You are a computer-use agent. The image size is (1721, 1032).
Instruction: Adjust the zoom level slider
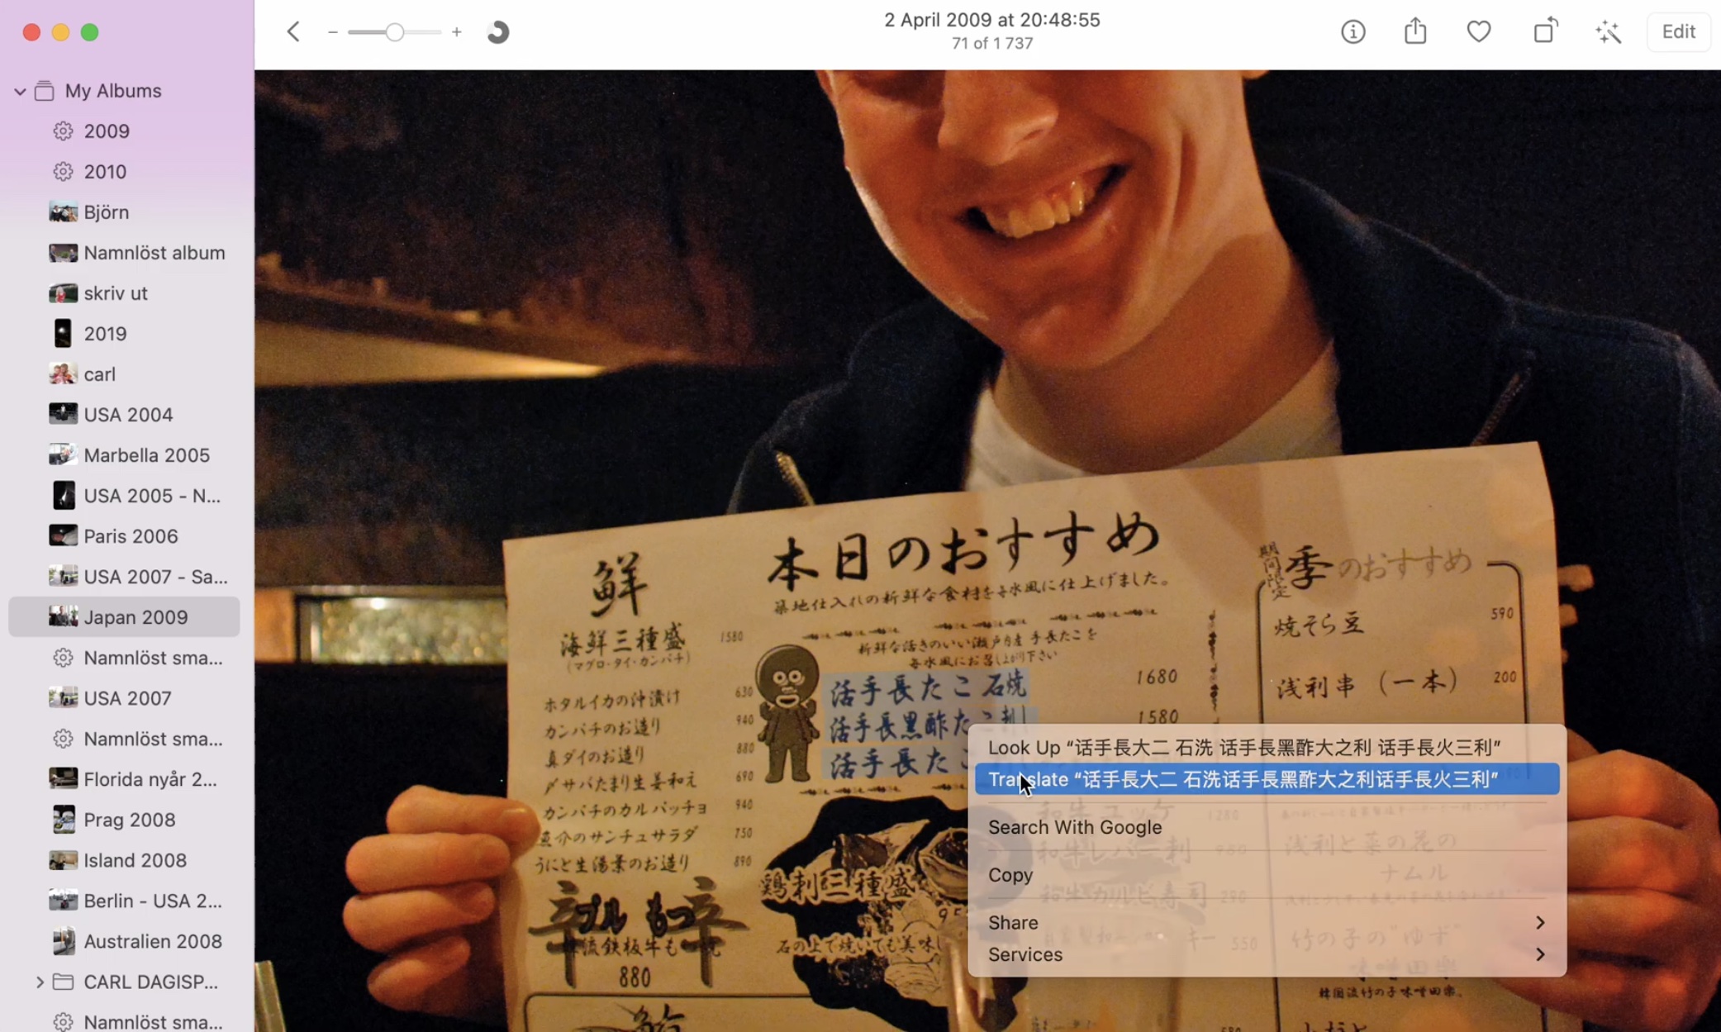[x=395, y=32]
